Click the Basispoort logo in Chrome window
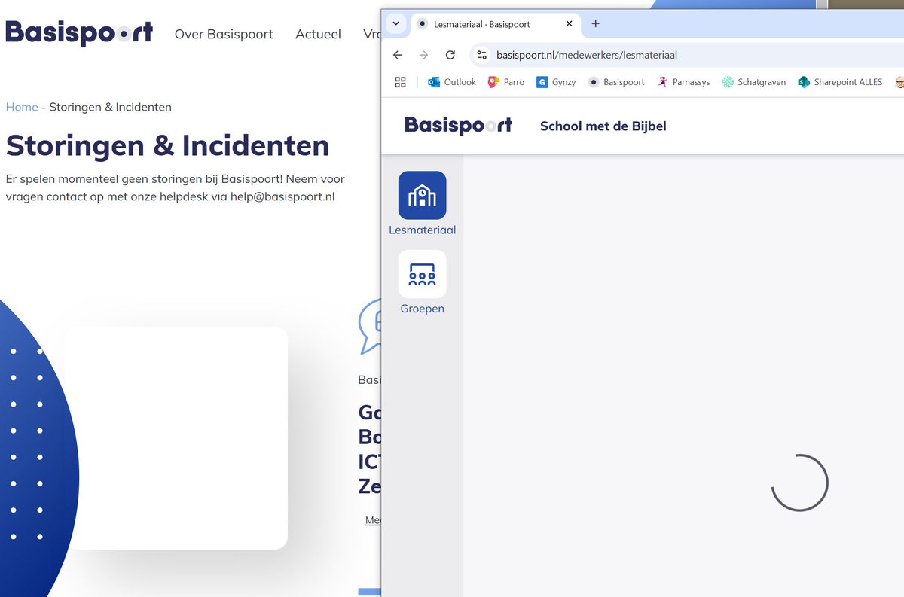 point(458,125)
